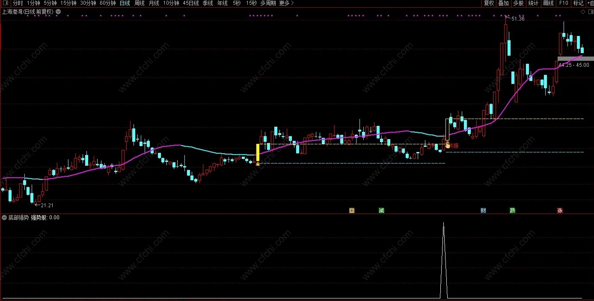Select the 60分钟 period
Image resolution: width=594 pixels, height=301 pixels.
tap(108, 3)
